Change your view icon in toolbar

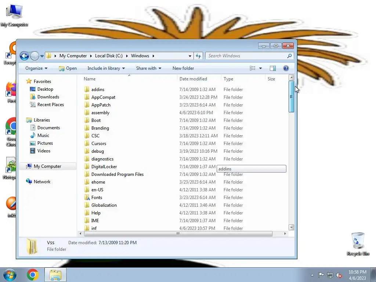point(253,68)
